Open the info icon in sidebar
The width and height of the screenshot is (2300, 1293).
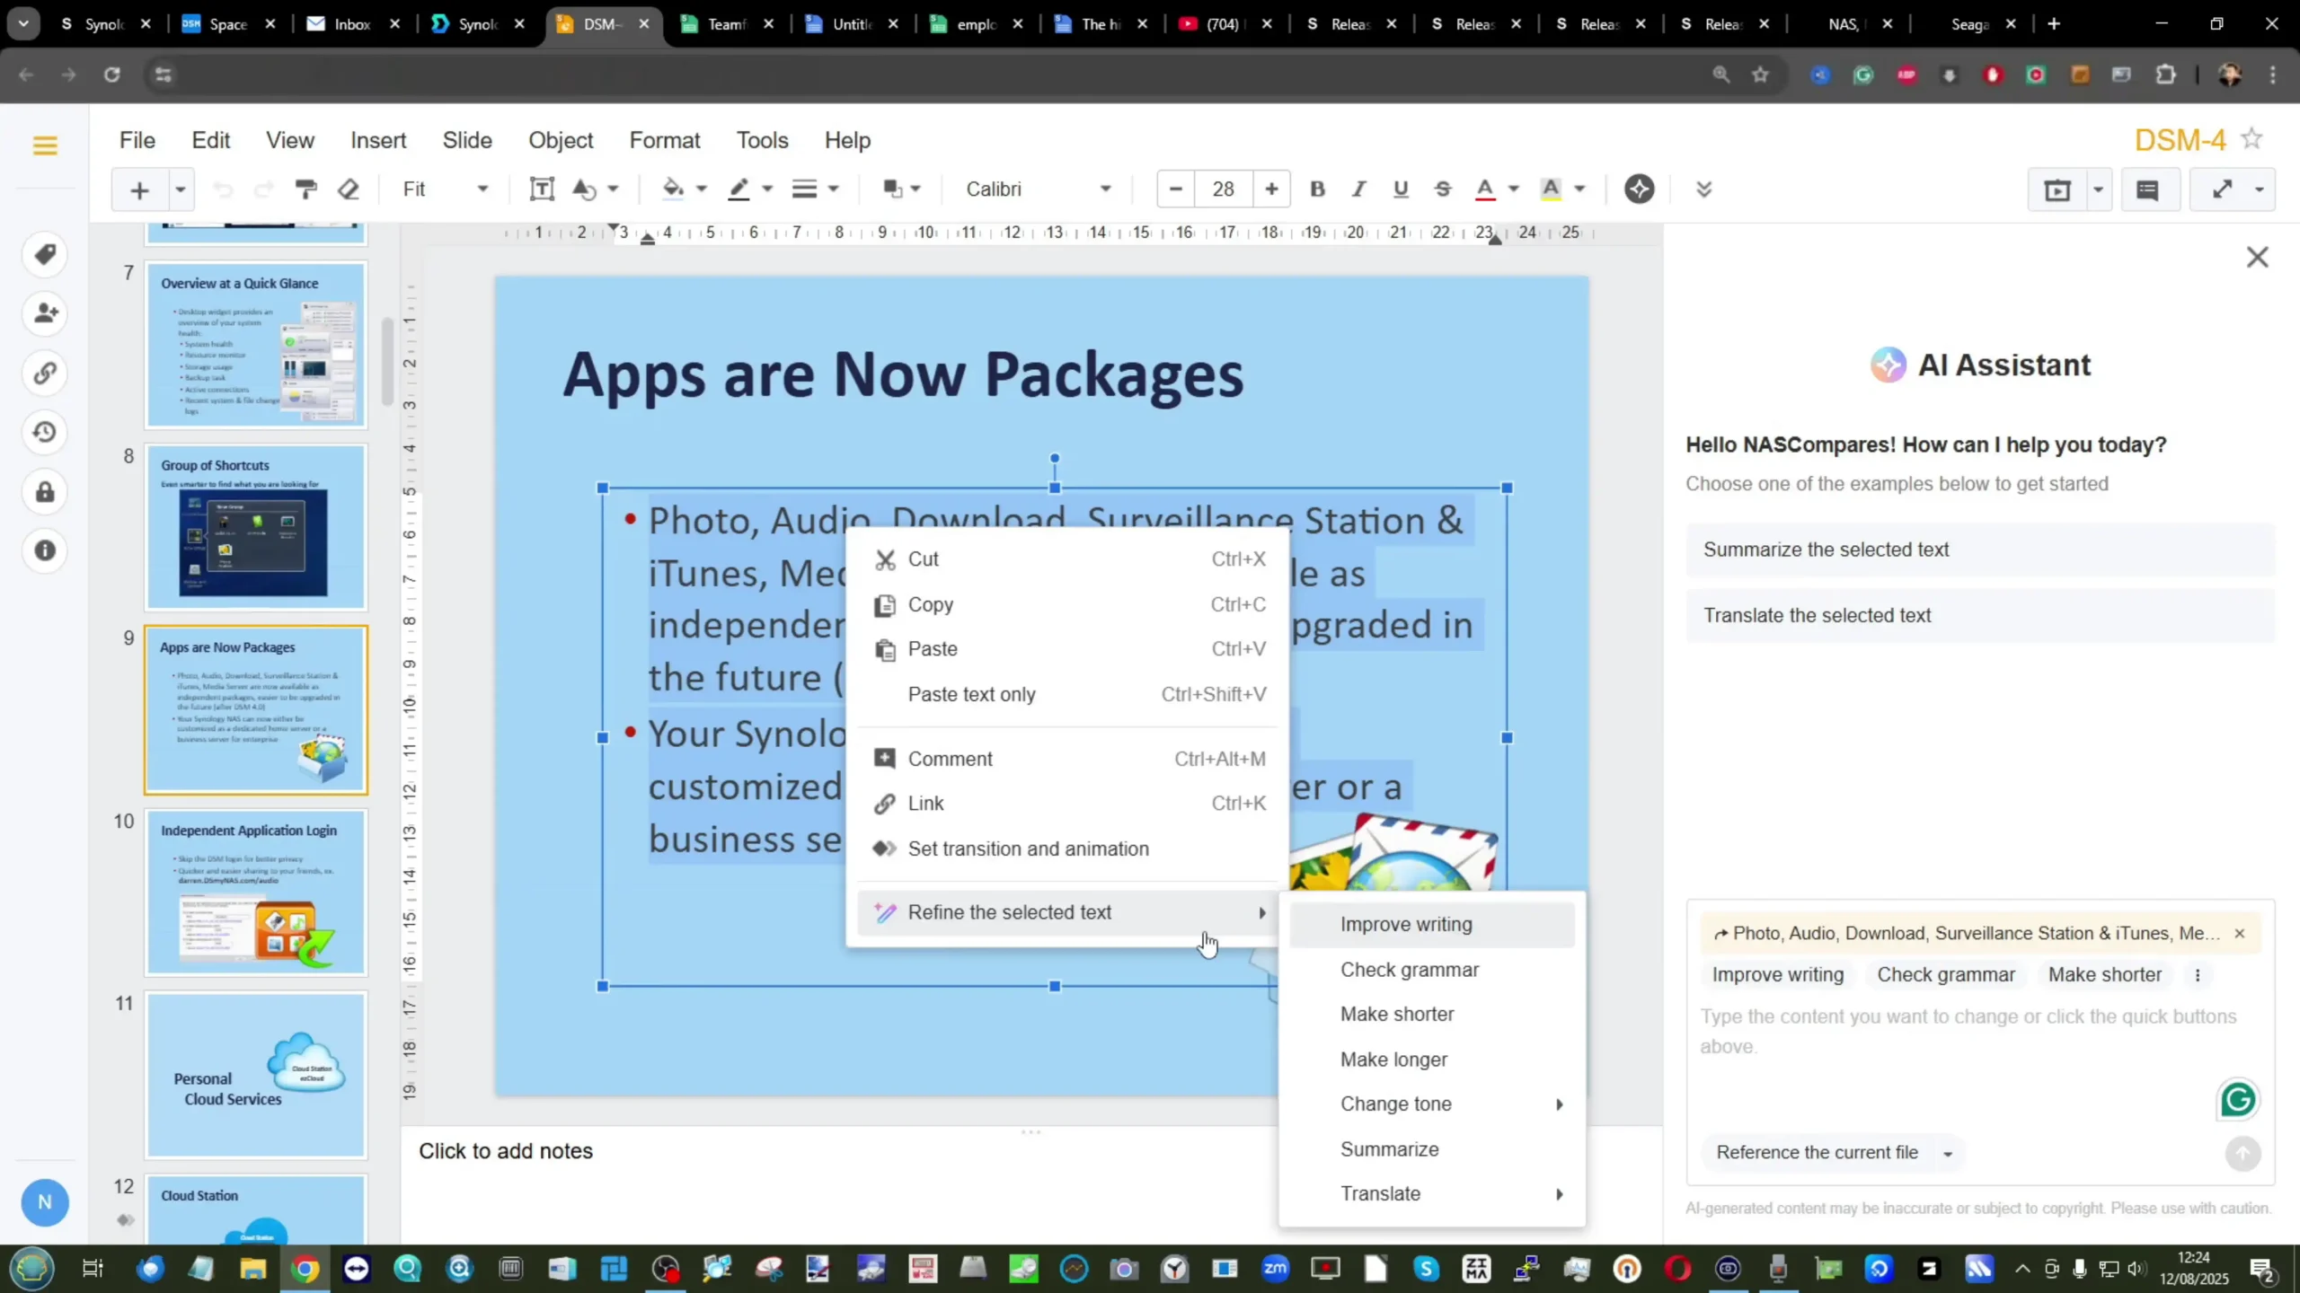coord(45,550)
